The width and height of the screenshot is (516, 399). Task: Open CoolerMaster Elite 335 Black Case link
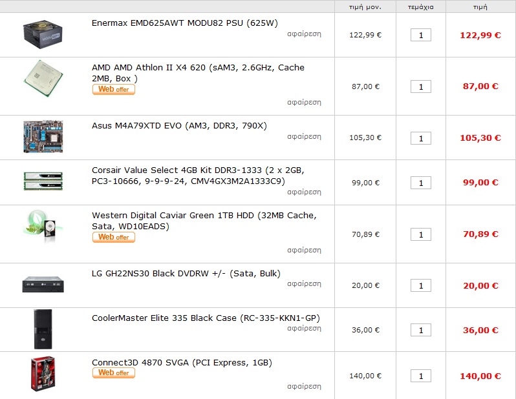click(x=206, y=318)
